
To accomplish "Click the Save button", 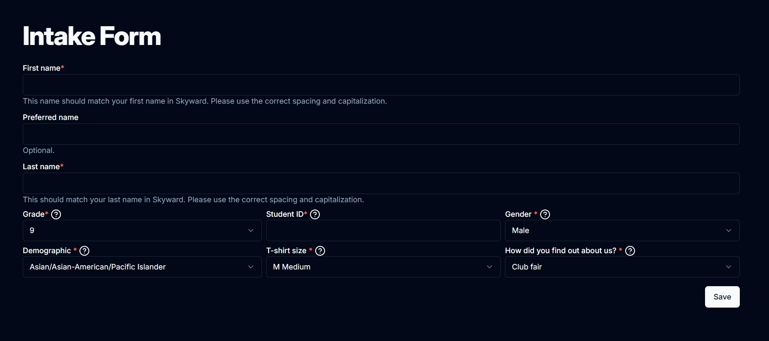I will (x=722, y=297).
